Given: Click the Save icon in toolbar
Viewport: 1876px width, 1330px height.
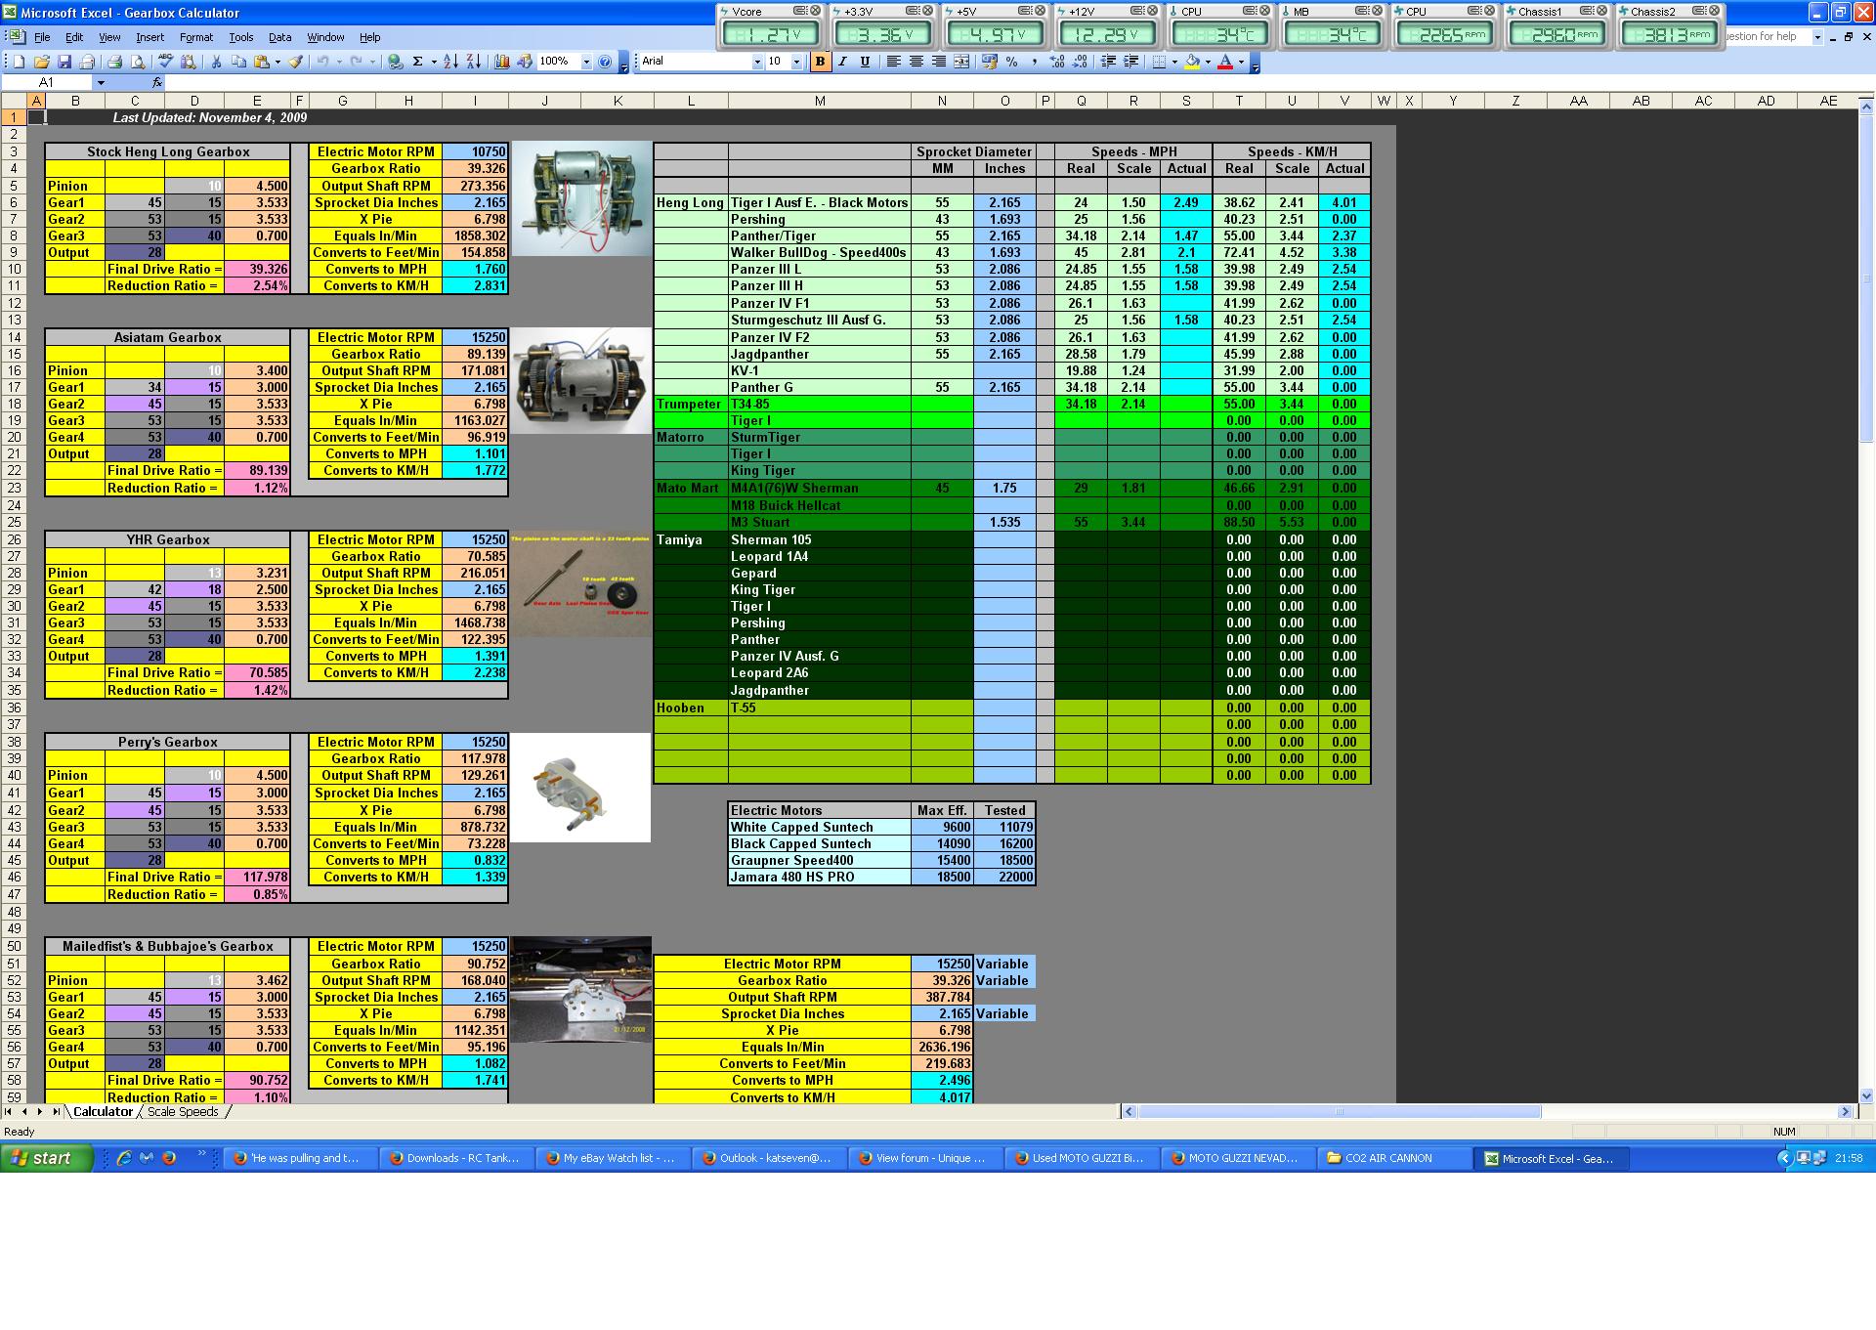Looking at the screenshot, I should click(64, 62).
